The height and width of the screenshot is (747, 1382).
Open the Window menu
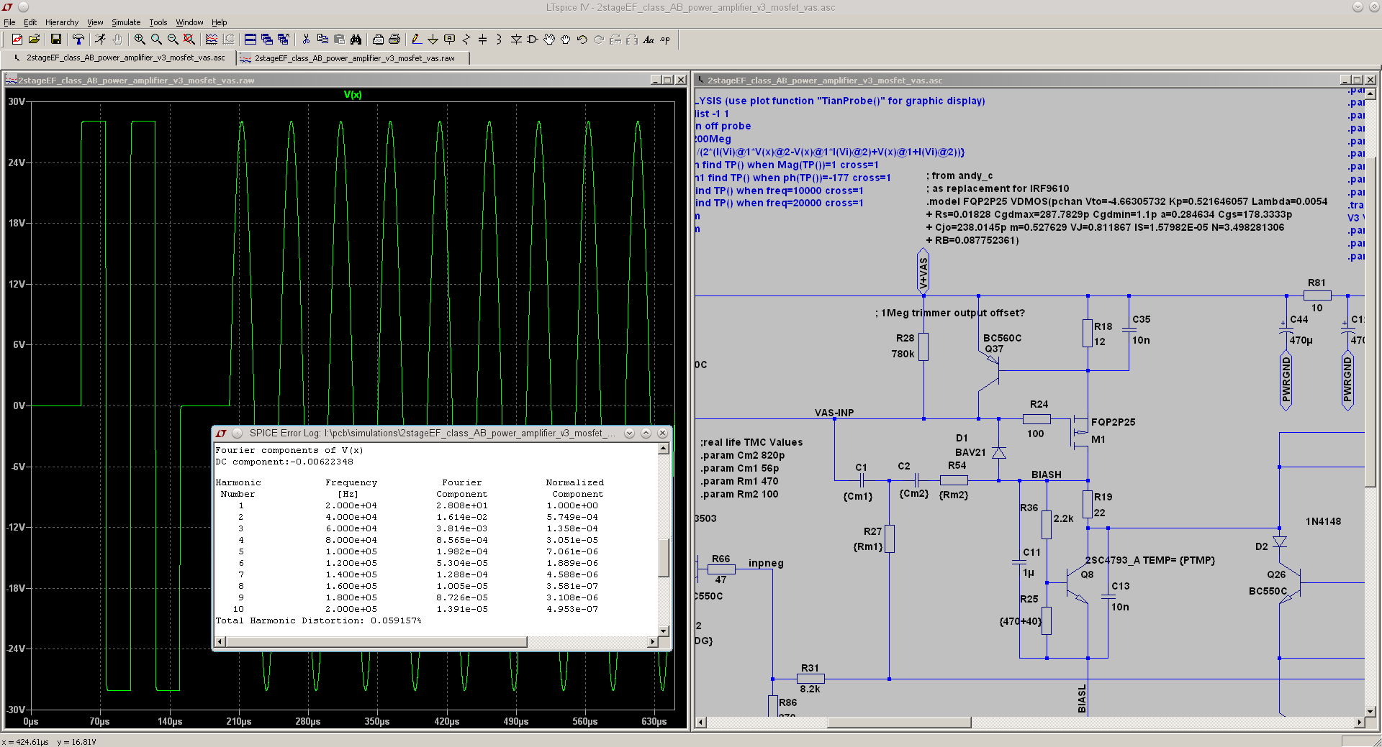coord(189,22)
